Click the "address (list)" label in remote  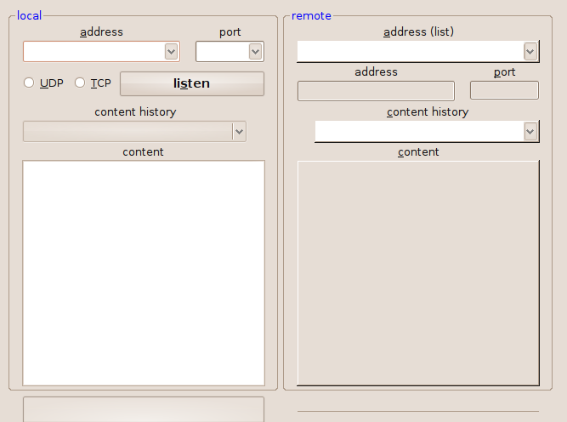(x=418, y=31)
